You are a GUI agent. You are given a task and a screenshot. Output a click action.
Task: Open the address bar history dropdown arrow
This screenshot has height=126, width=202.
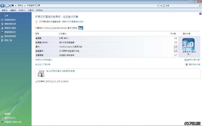click(x=158, y=6)
